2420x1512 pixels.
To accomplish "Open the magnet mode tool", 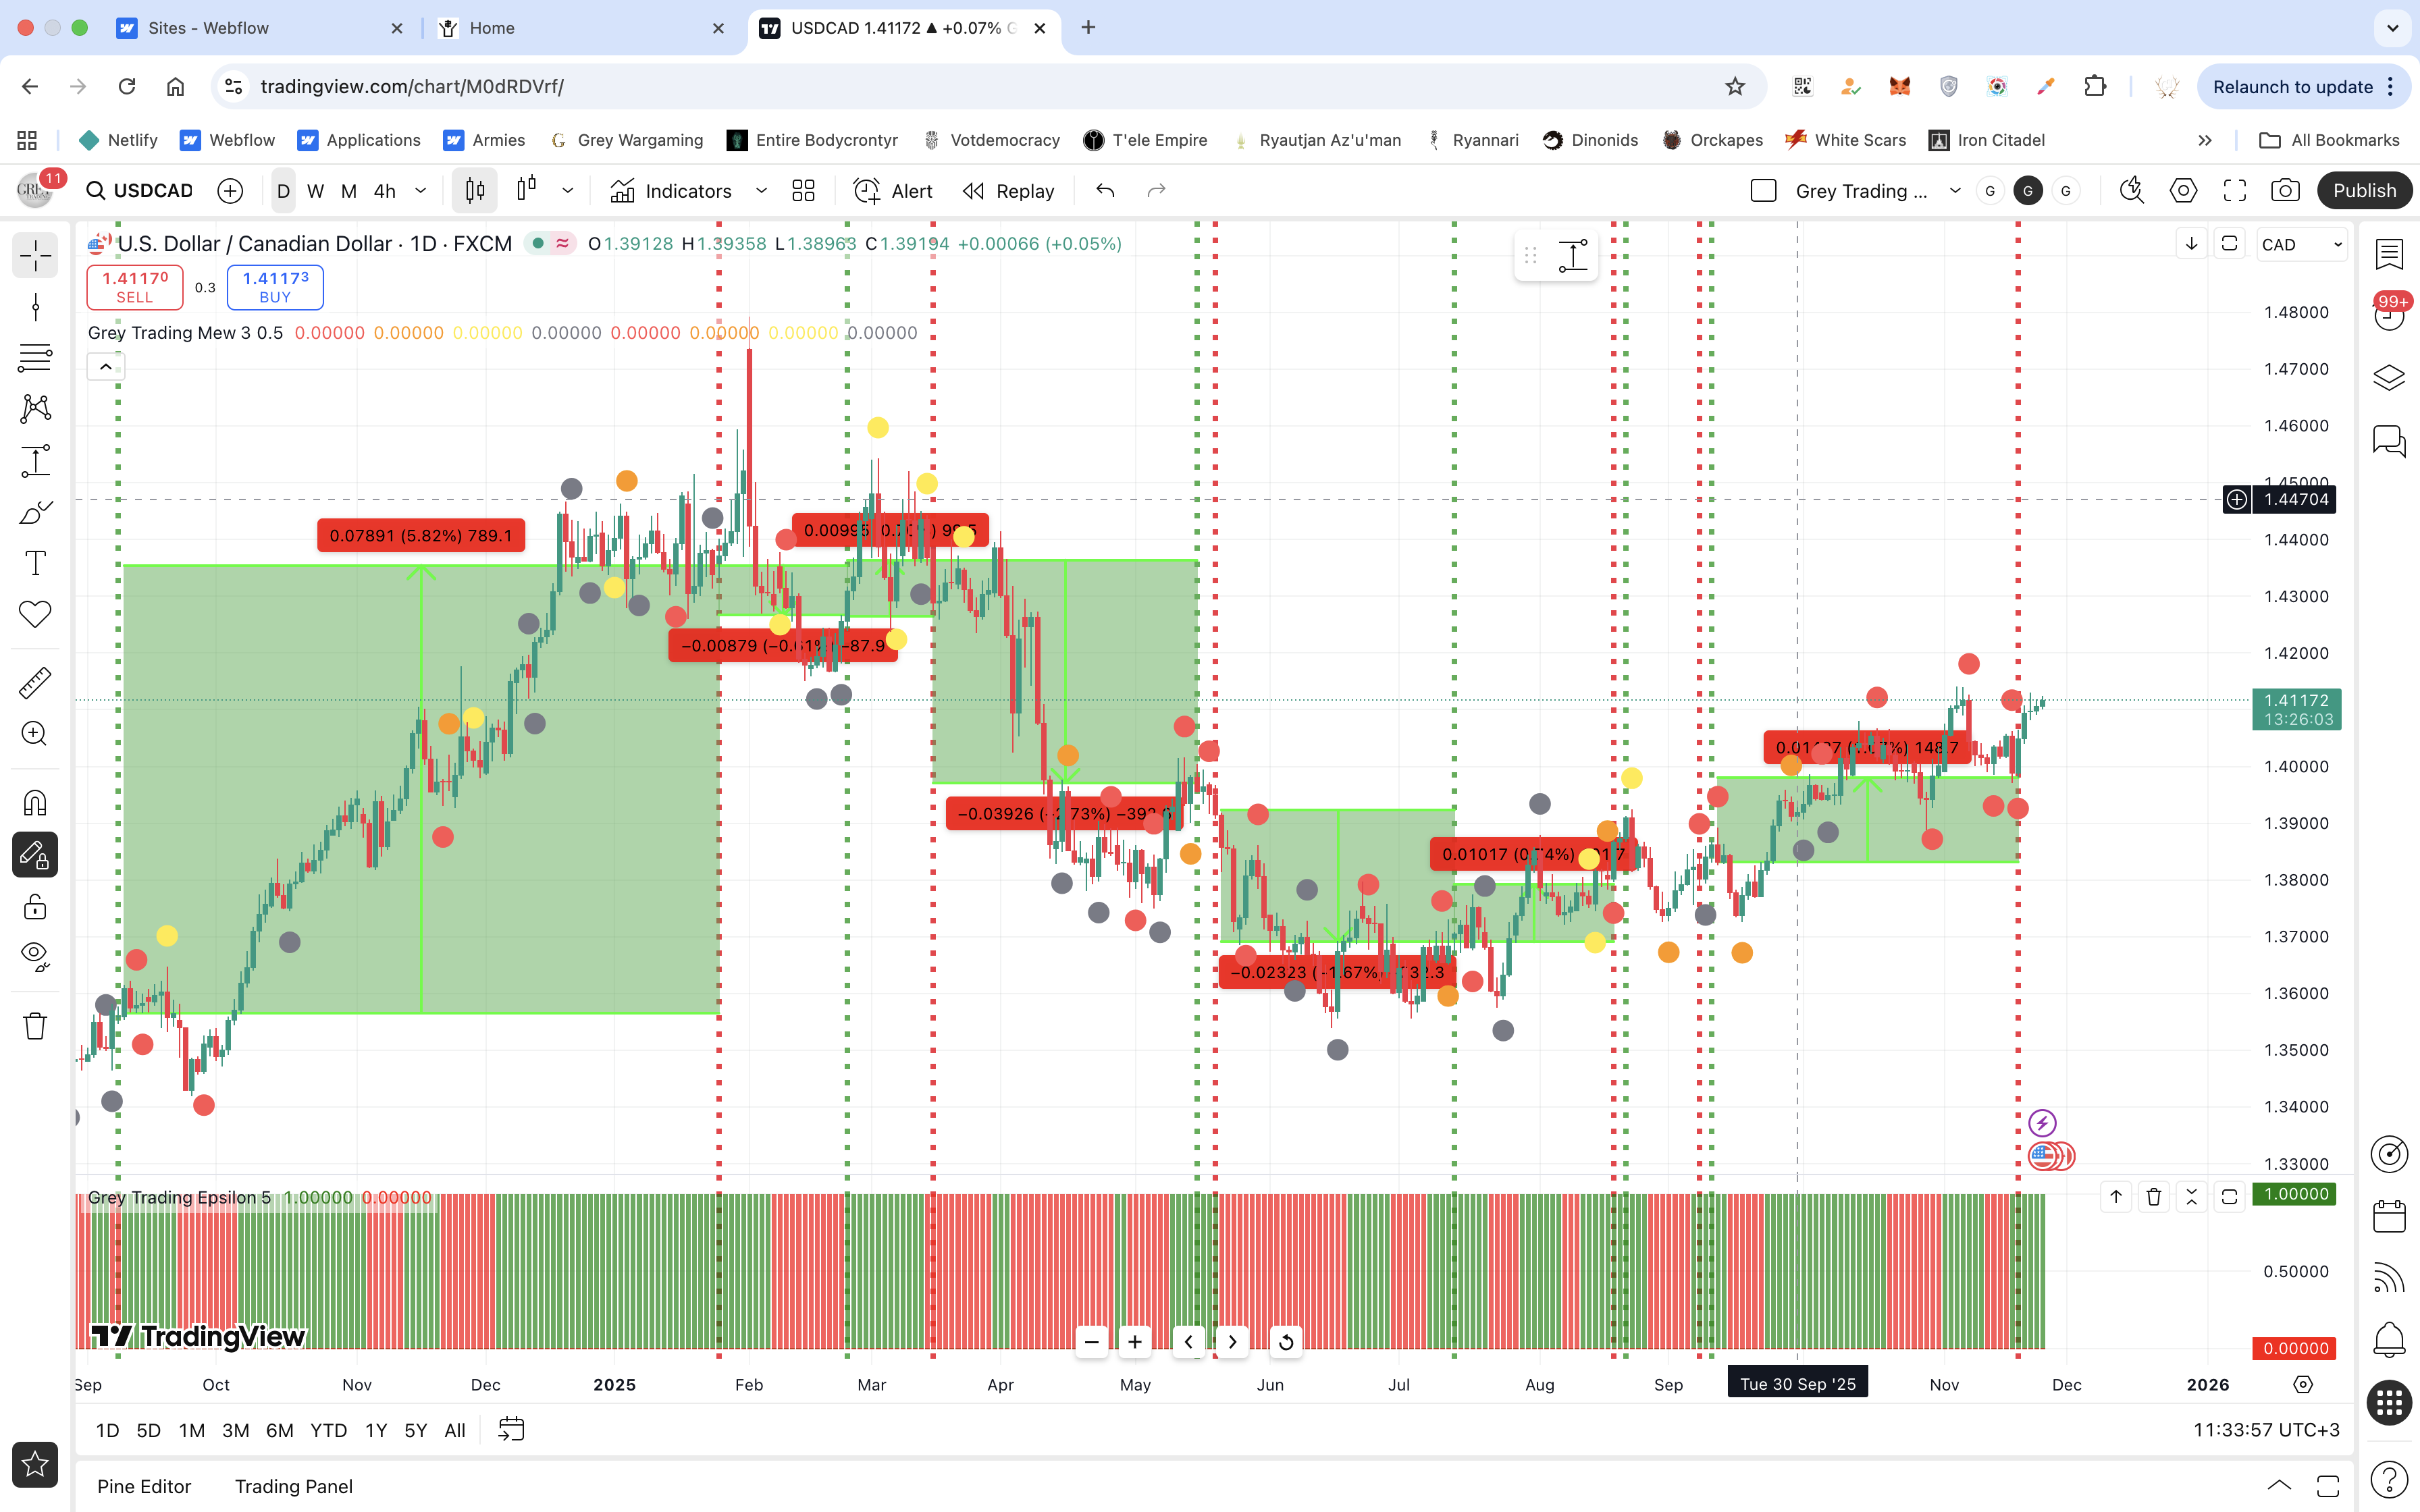I will click(35, 802).
